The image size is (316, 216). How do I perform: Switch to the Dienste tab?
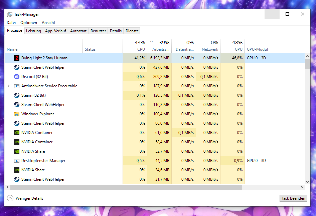132,31
